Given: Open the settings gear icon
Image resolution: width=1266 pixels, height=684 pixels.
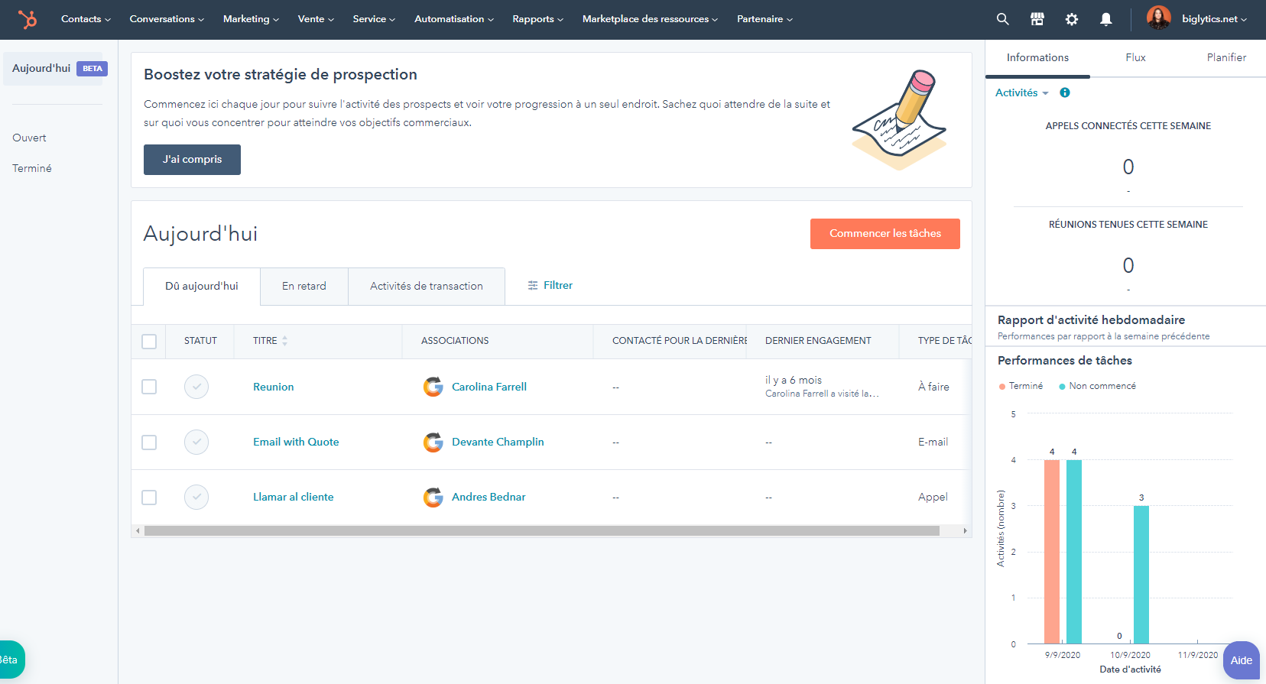Looking at the screenshot, I should point(1071,19).
